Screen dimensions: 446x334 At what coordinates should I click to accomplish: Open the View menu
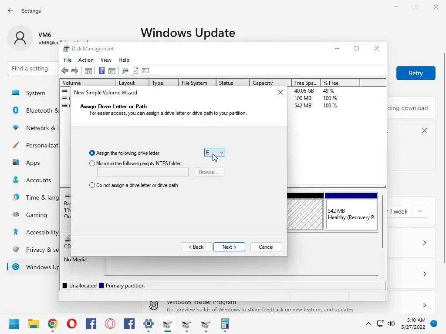[x=106, y=60]
